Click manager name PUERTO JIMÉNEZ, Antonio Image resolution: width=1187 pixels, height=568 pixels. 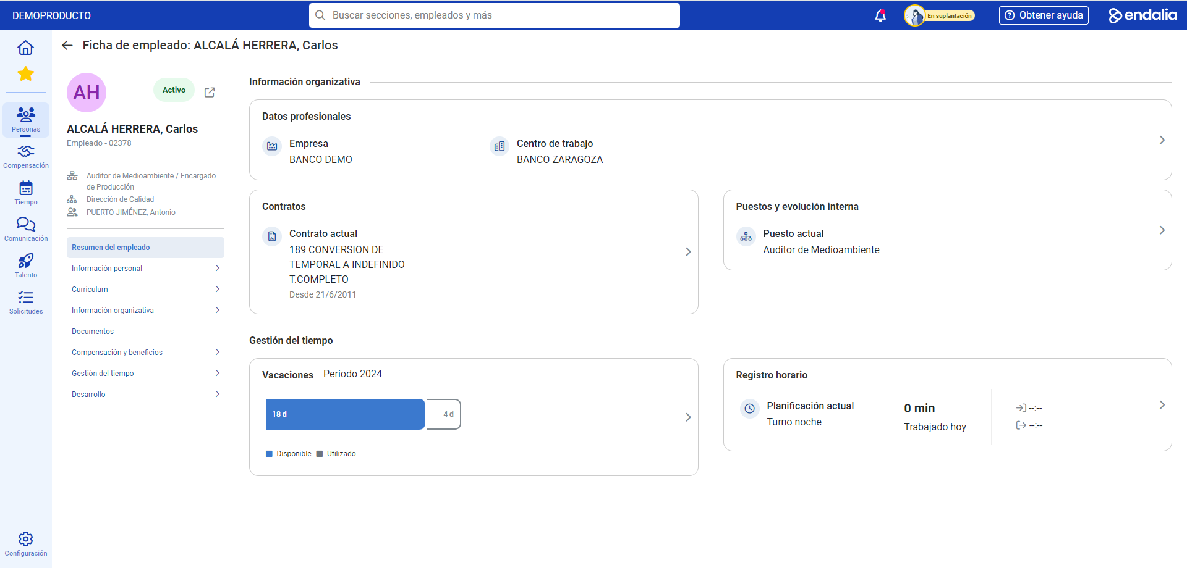pos(131,212)
